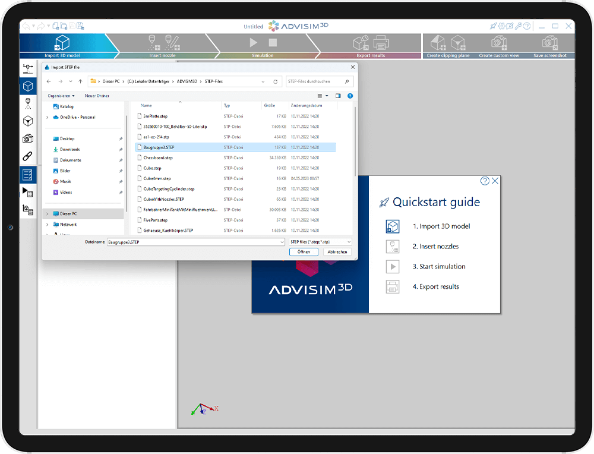Open the STEP files type filter dropdown
The width and height of the screenshot is (594, 454).
[321, 242]
